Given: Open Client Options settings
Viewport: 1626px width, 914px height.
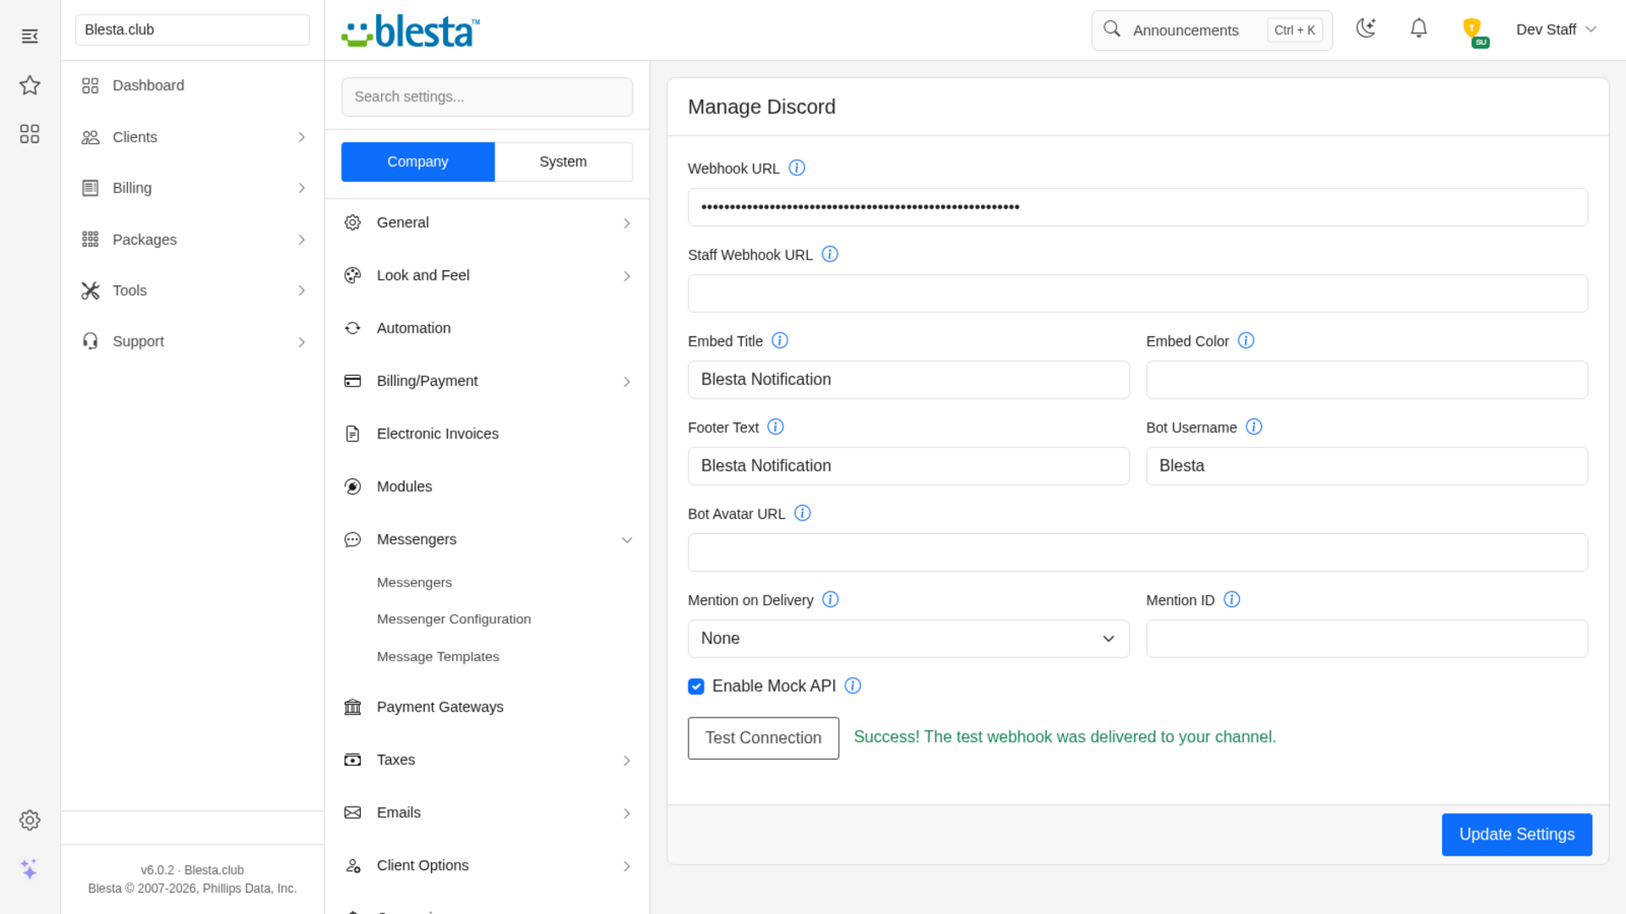Looking at the screenshot, I should 487,865.
